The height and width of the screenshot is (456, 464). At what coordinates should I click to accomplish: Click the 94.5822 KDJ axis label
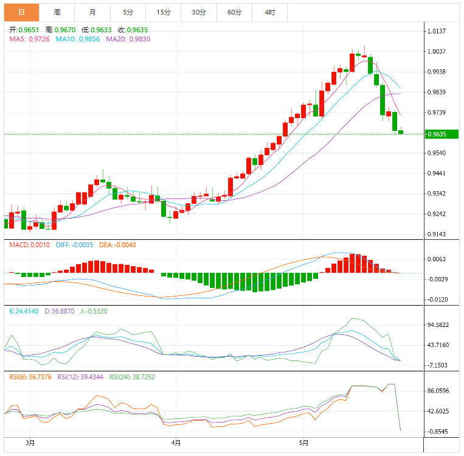point(438,325)
